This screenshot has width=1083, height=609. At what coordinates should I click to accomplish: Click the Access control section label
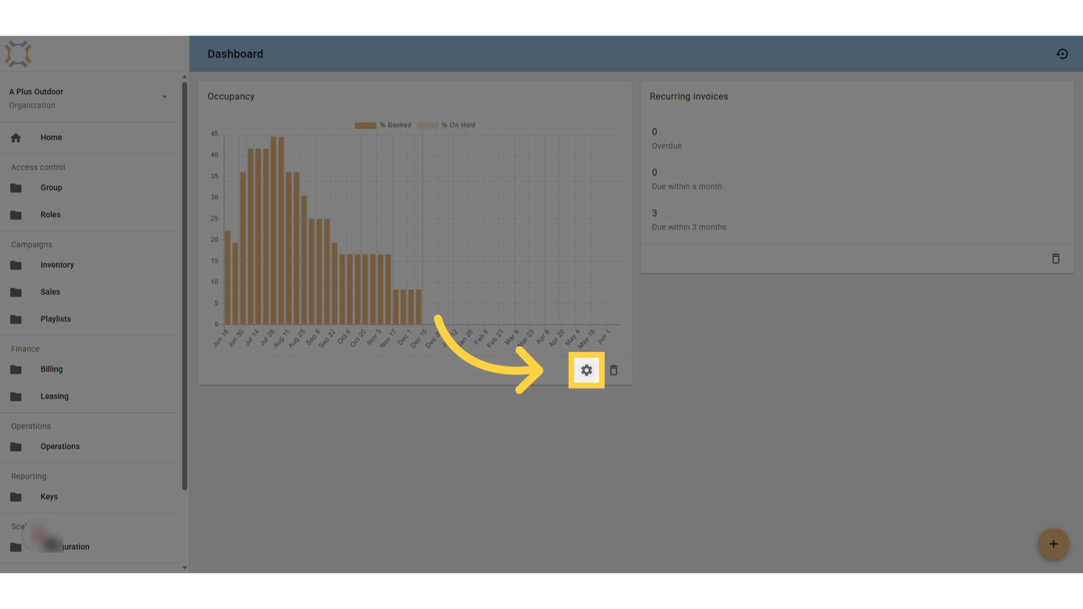pyautogui.click(x=38, y=167)
